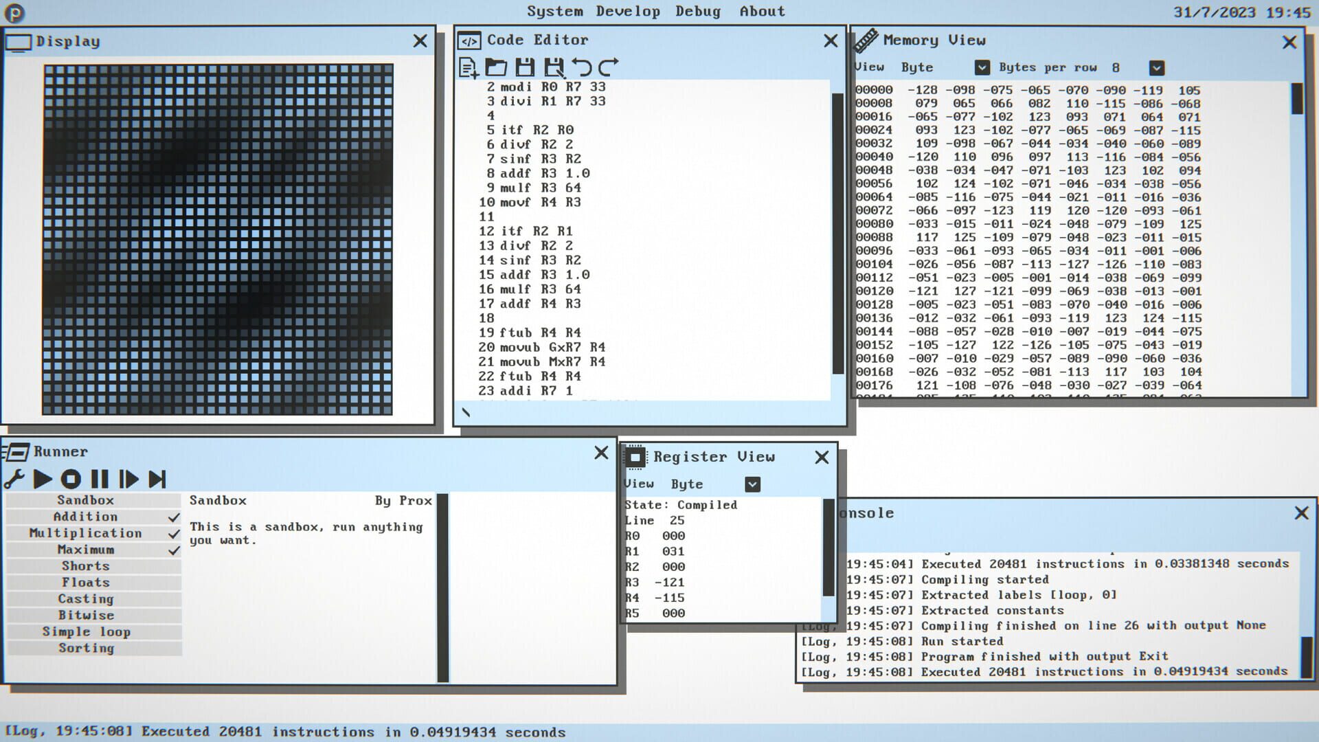
Task: Stop the running program
Action: coord(71,480)
